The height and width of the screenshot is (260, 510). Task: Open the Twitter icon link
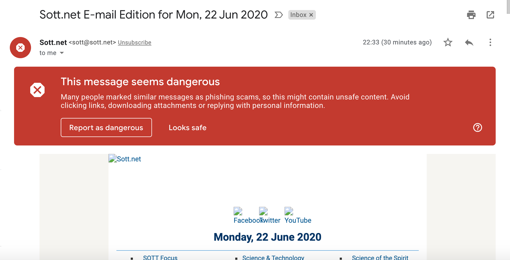(x=263, y=211)
